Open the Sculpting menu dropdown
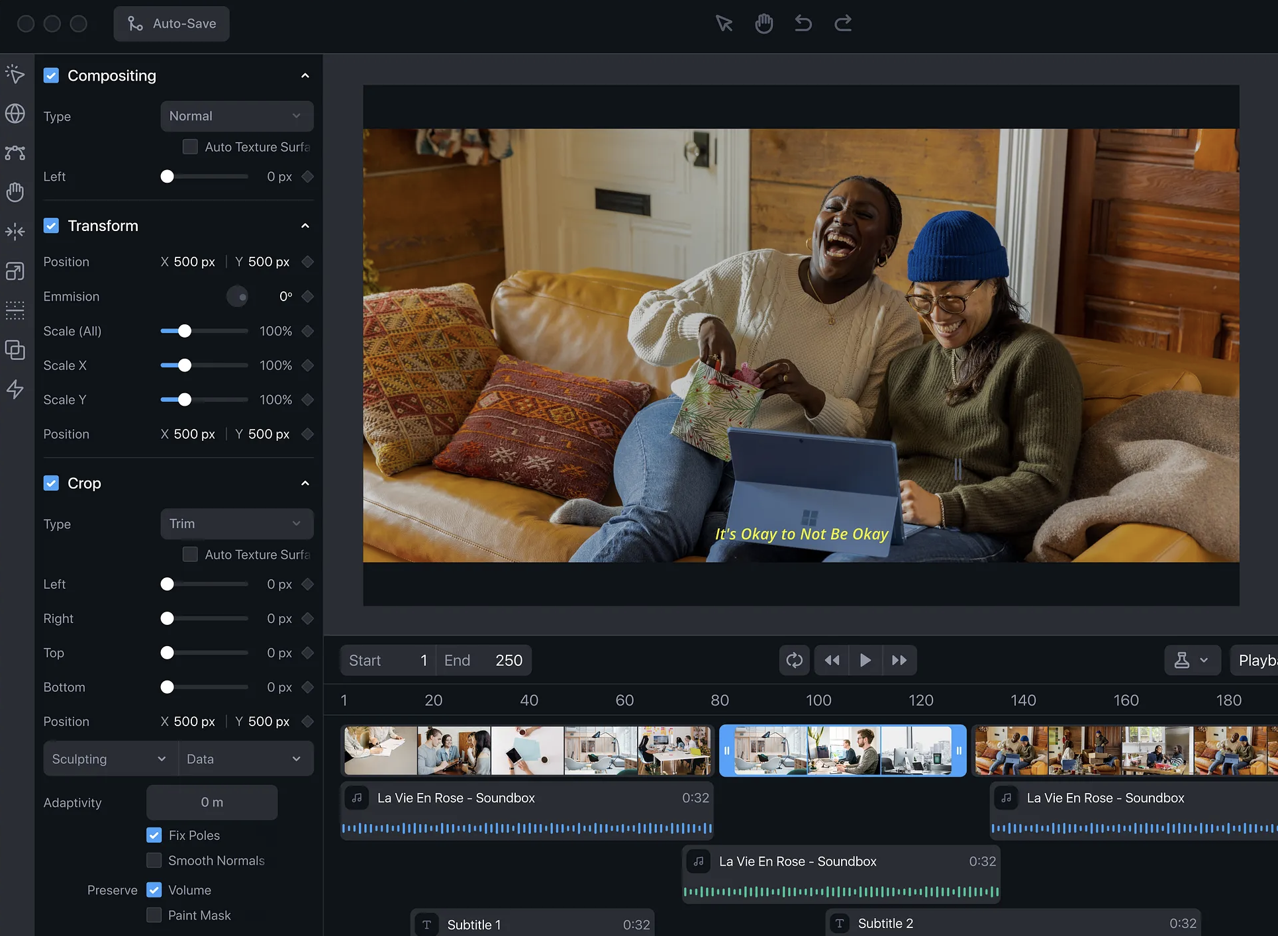Image resolution: width=1278 pixels, height=936 pixels. pos(111,759)
